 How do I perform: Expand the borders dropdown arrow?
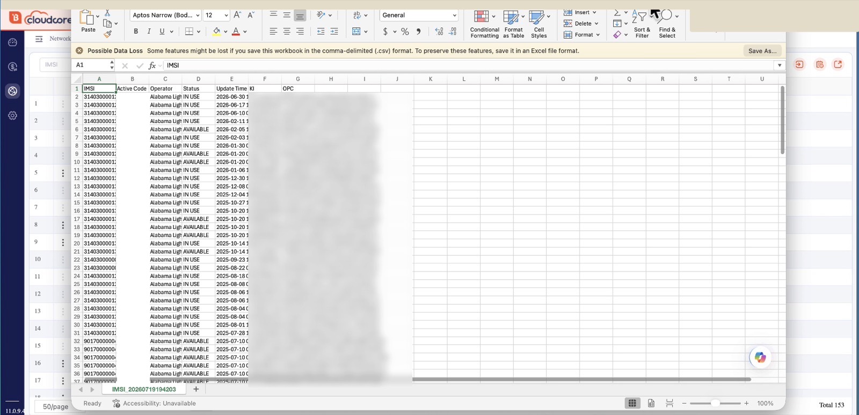pyautogui.click(x=199, y=32)
